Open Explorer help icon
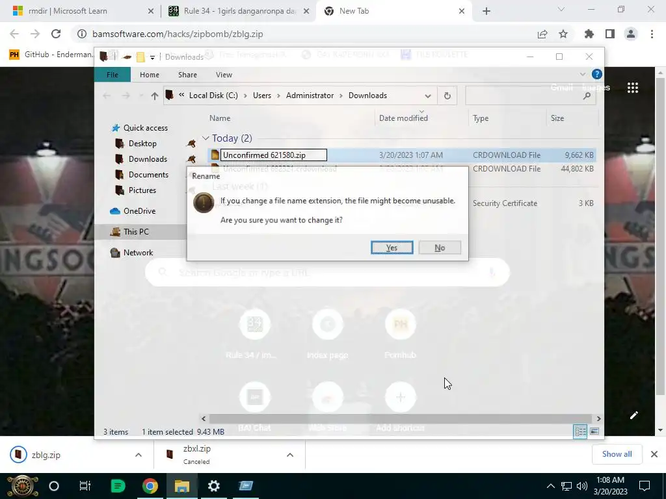 pos(597,74)
